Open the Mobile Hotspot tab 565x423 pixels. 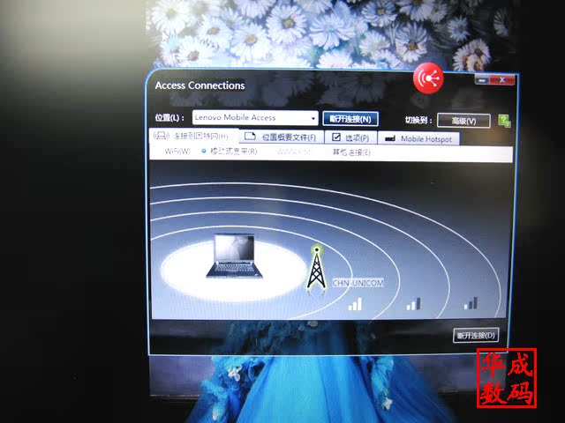418,139
